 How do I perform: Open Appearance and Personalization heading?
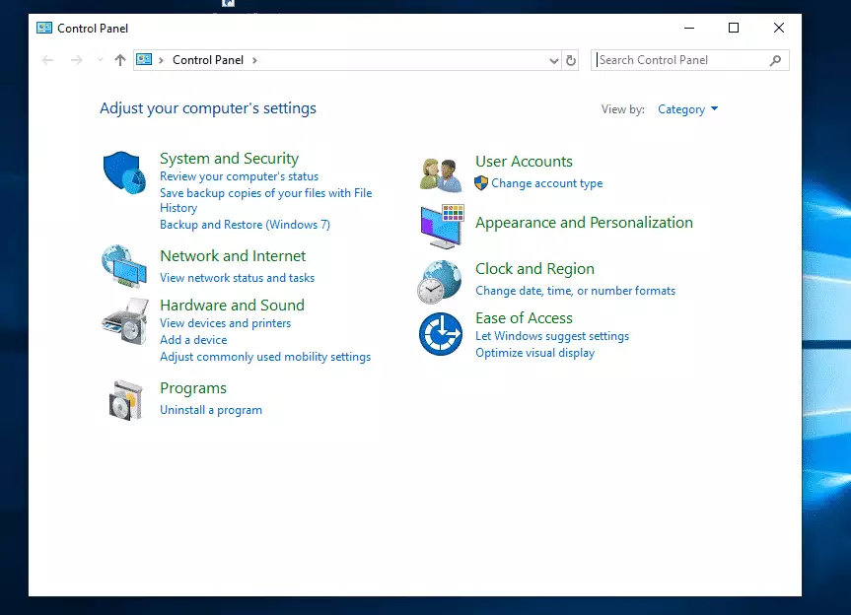pyautogui.click(x=584, y=223)
